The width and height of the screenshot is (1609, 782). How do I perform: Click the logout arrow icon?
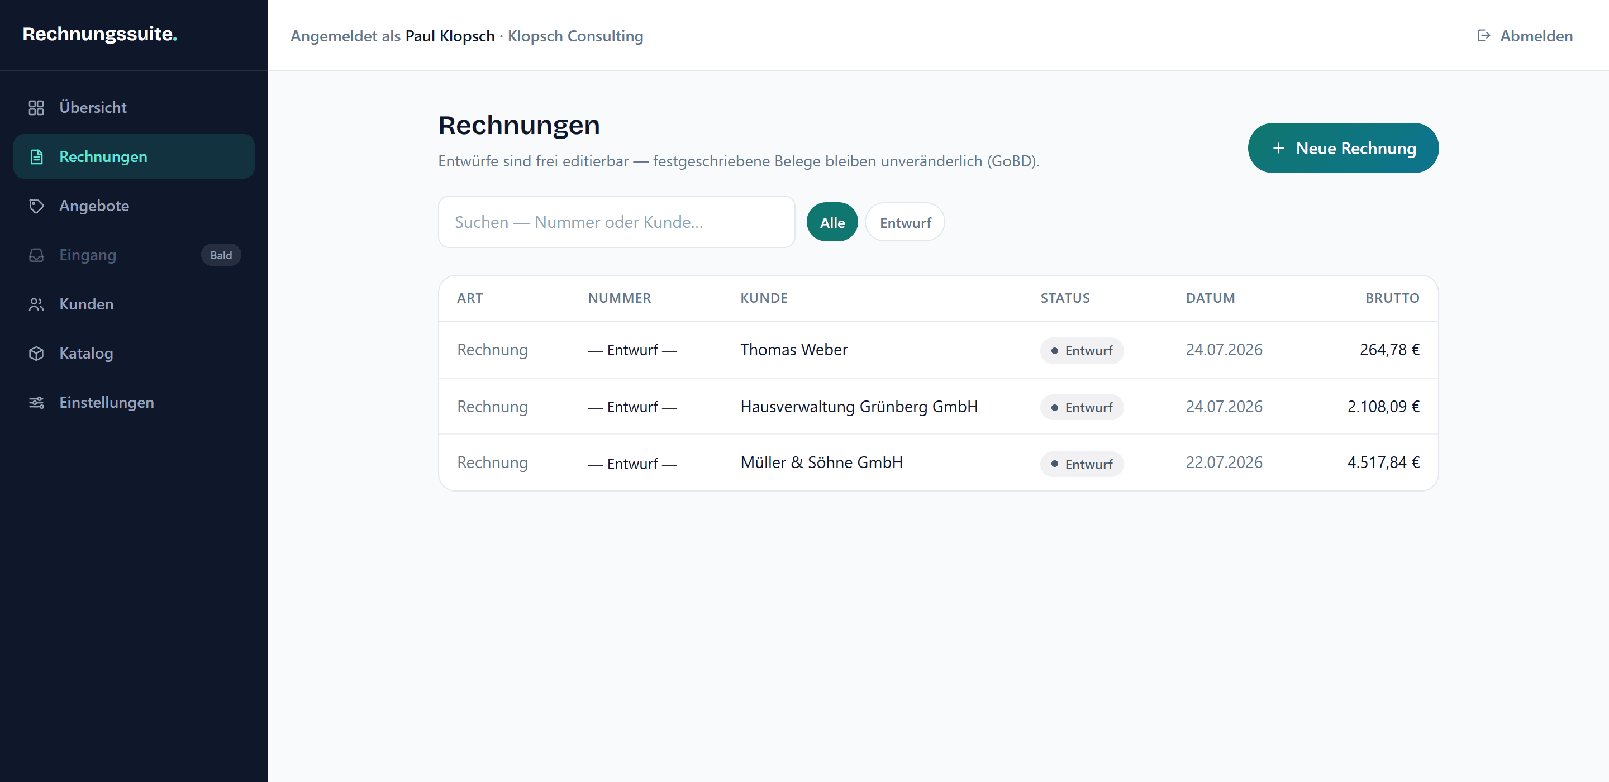(x=1483, y=36)
